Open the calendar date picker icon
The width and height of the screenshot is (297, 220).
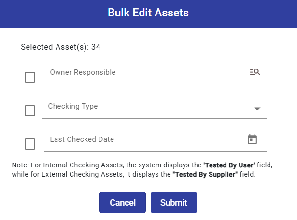pos(252,139)
